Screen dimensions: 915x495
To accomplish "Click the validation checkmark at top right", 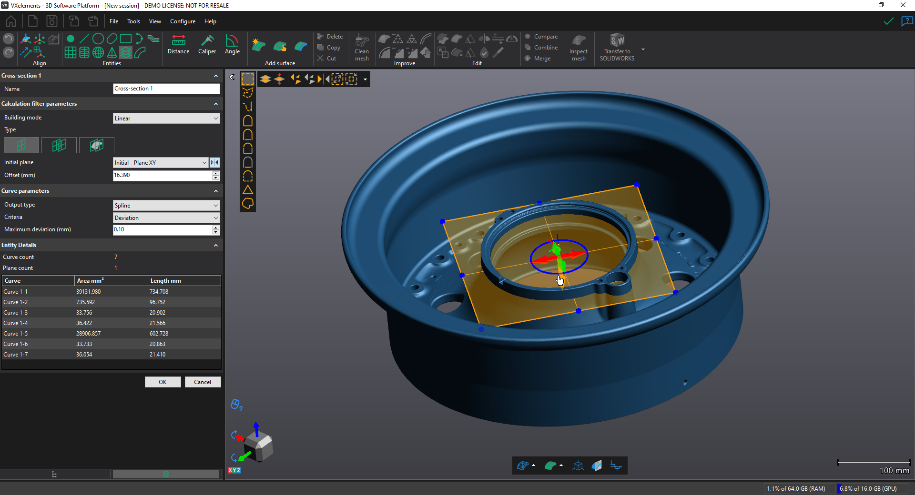I will point(888,21).
